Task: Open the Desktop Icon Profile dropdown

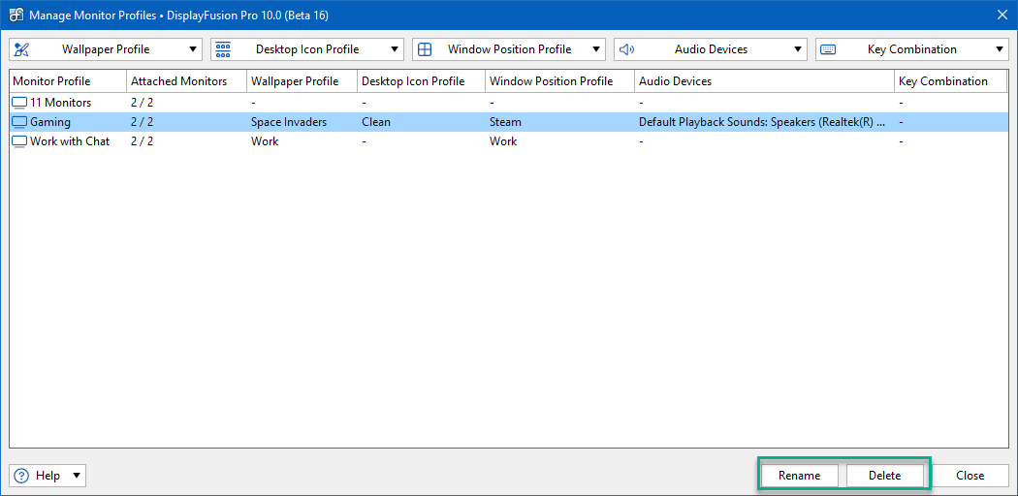Action: (x=307, y=49)
